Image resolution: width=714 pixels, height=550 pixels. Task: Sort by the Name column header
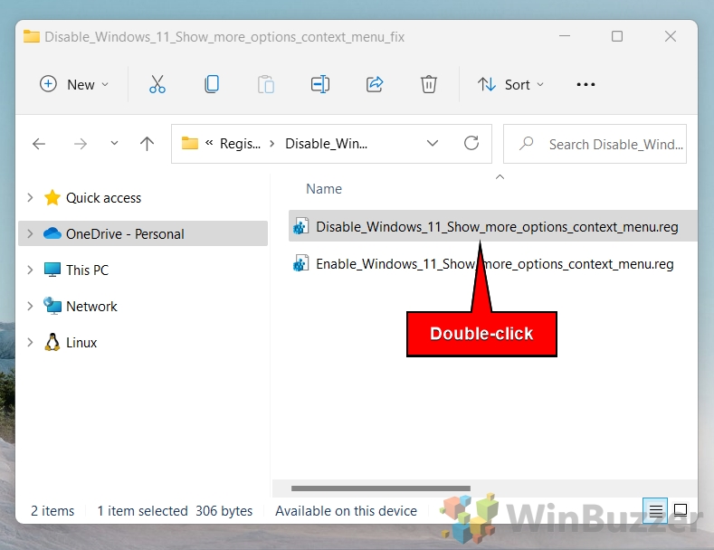coord(323,189)
